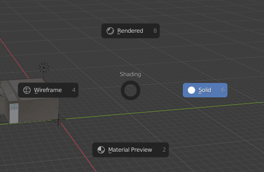Click the Solid white circle icon
The height and width of the screenshot is (172, 264).
point(191,90)
